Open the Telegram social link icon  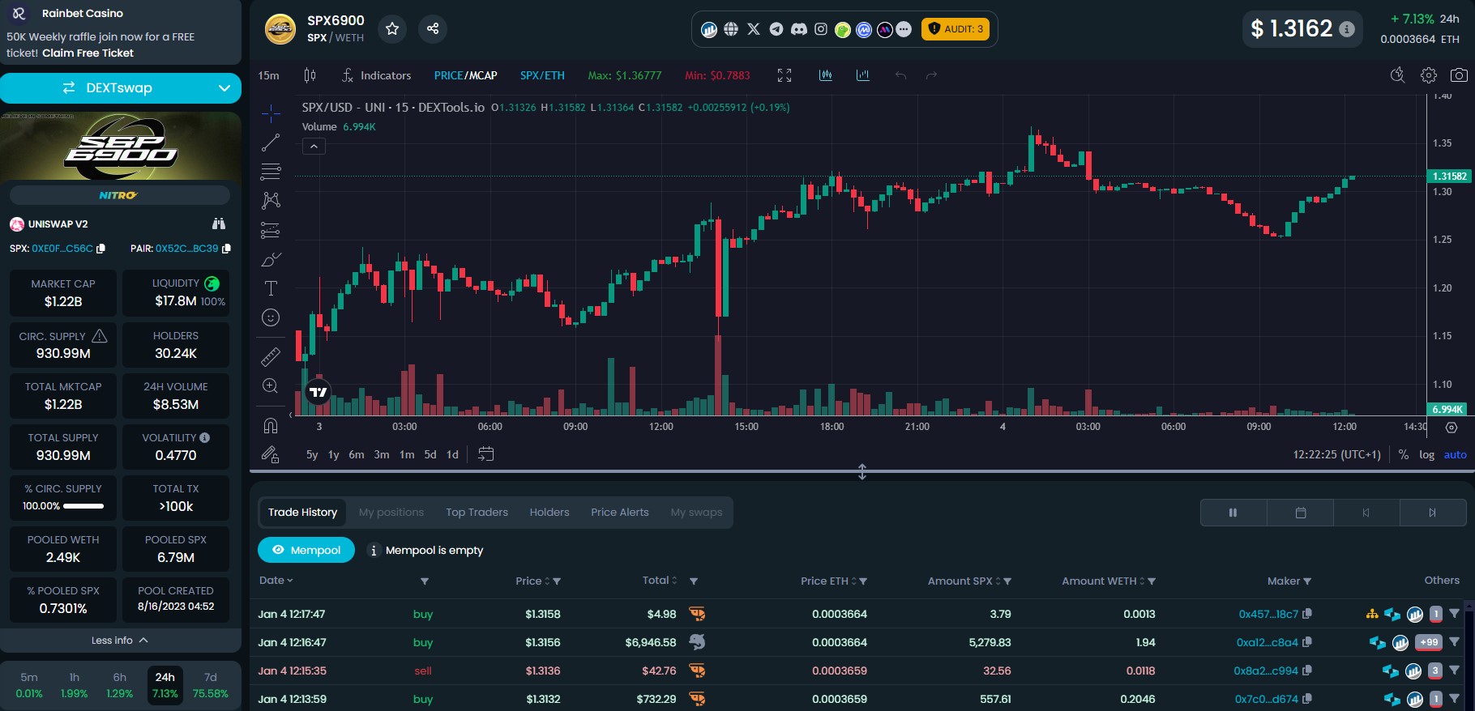click(x=776, y=29)
